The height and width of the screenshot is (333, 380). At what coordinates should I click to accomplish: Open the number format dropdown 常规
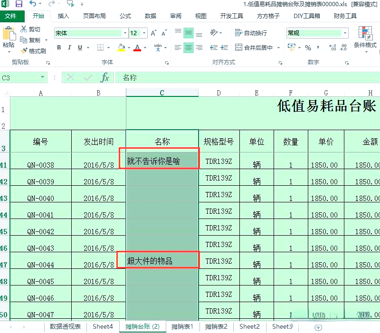click(x=345, y=33)
